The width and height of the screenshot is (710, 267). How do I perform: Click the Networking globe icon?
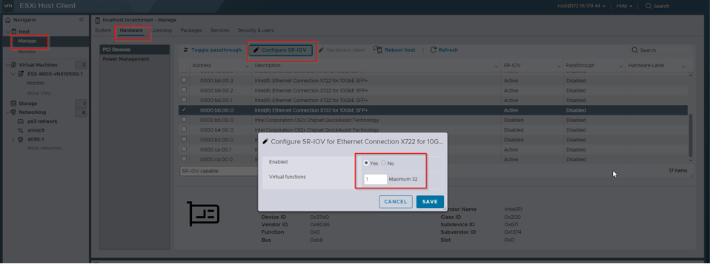[13, 112]
